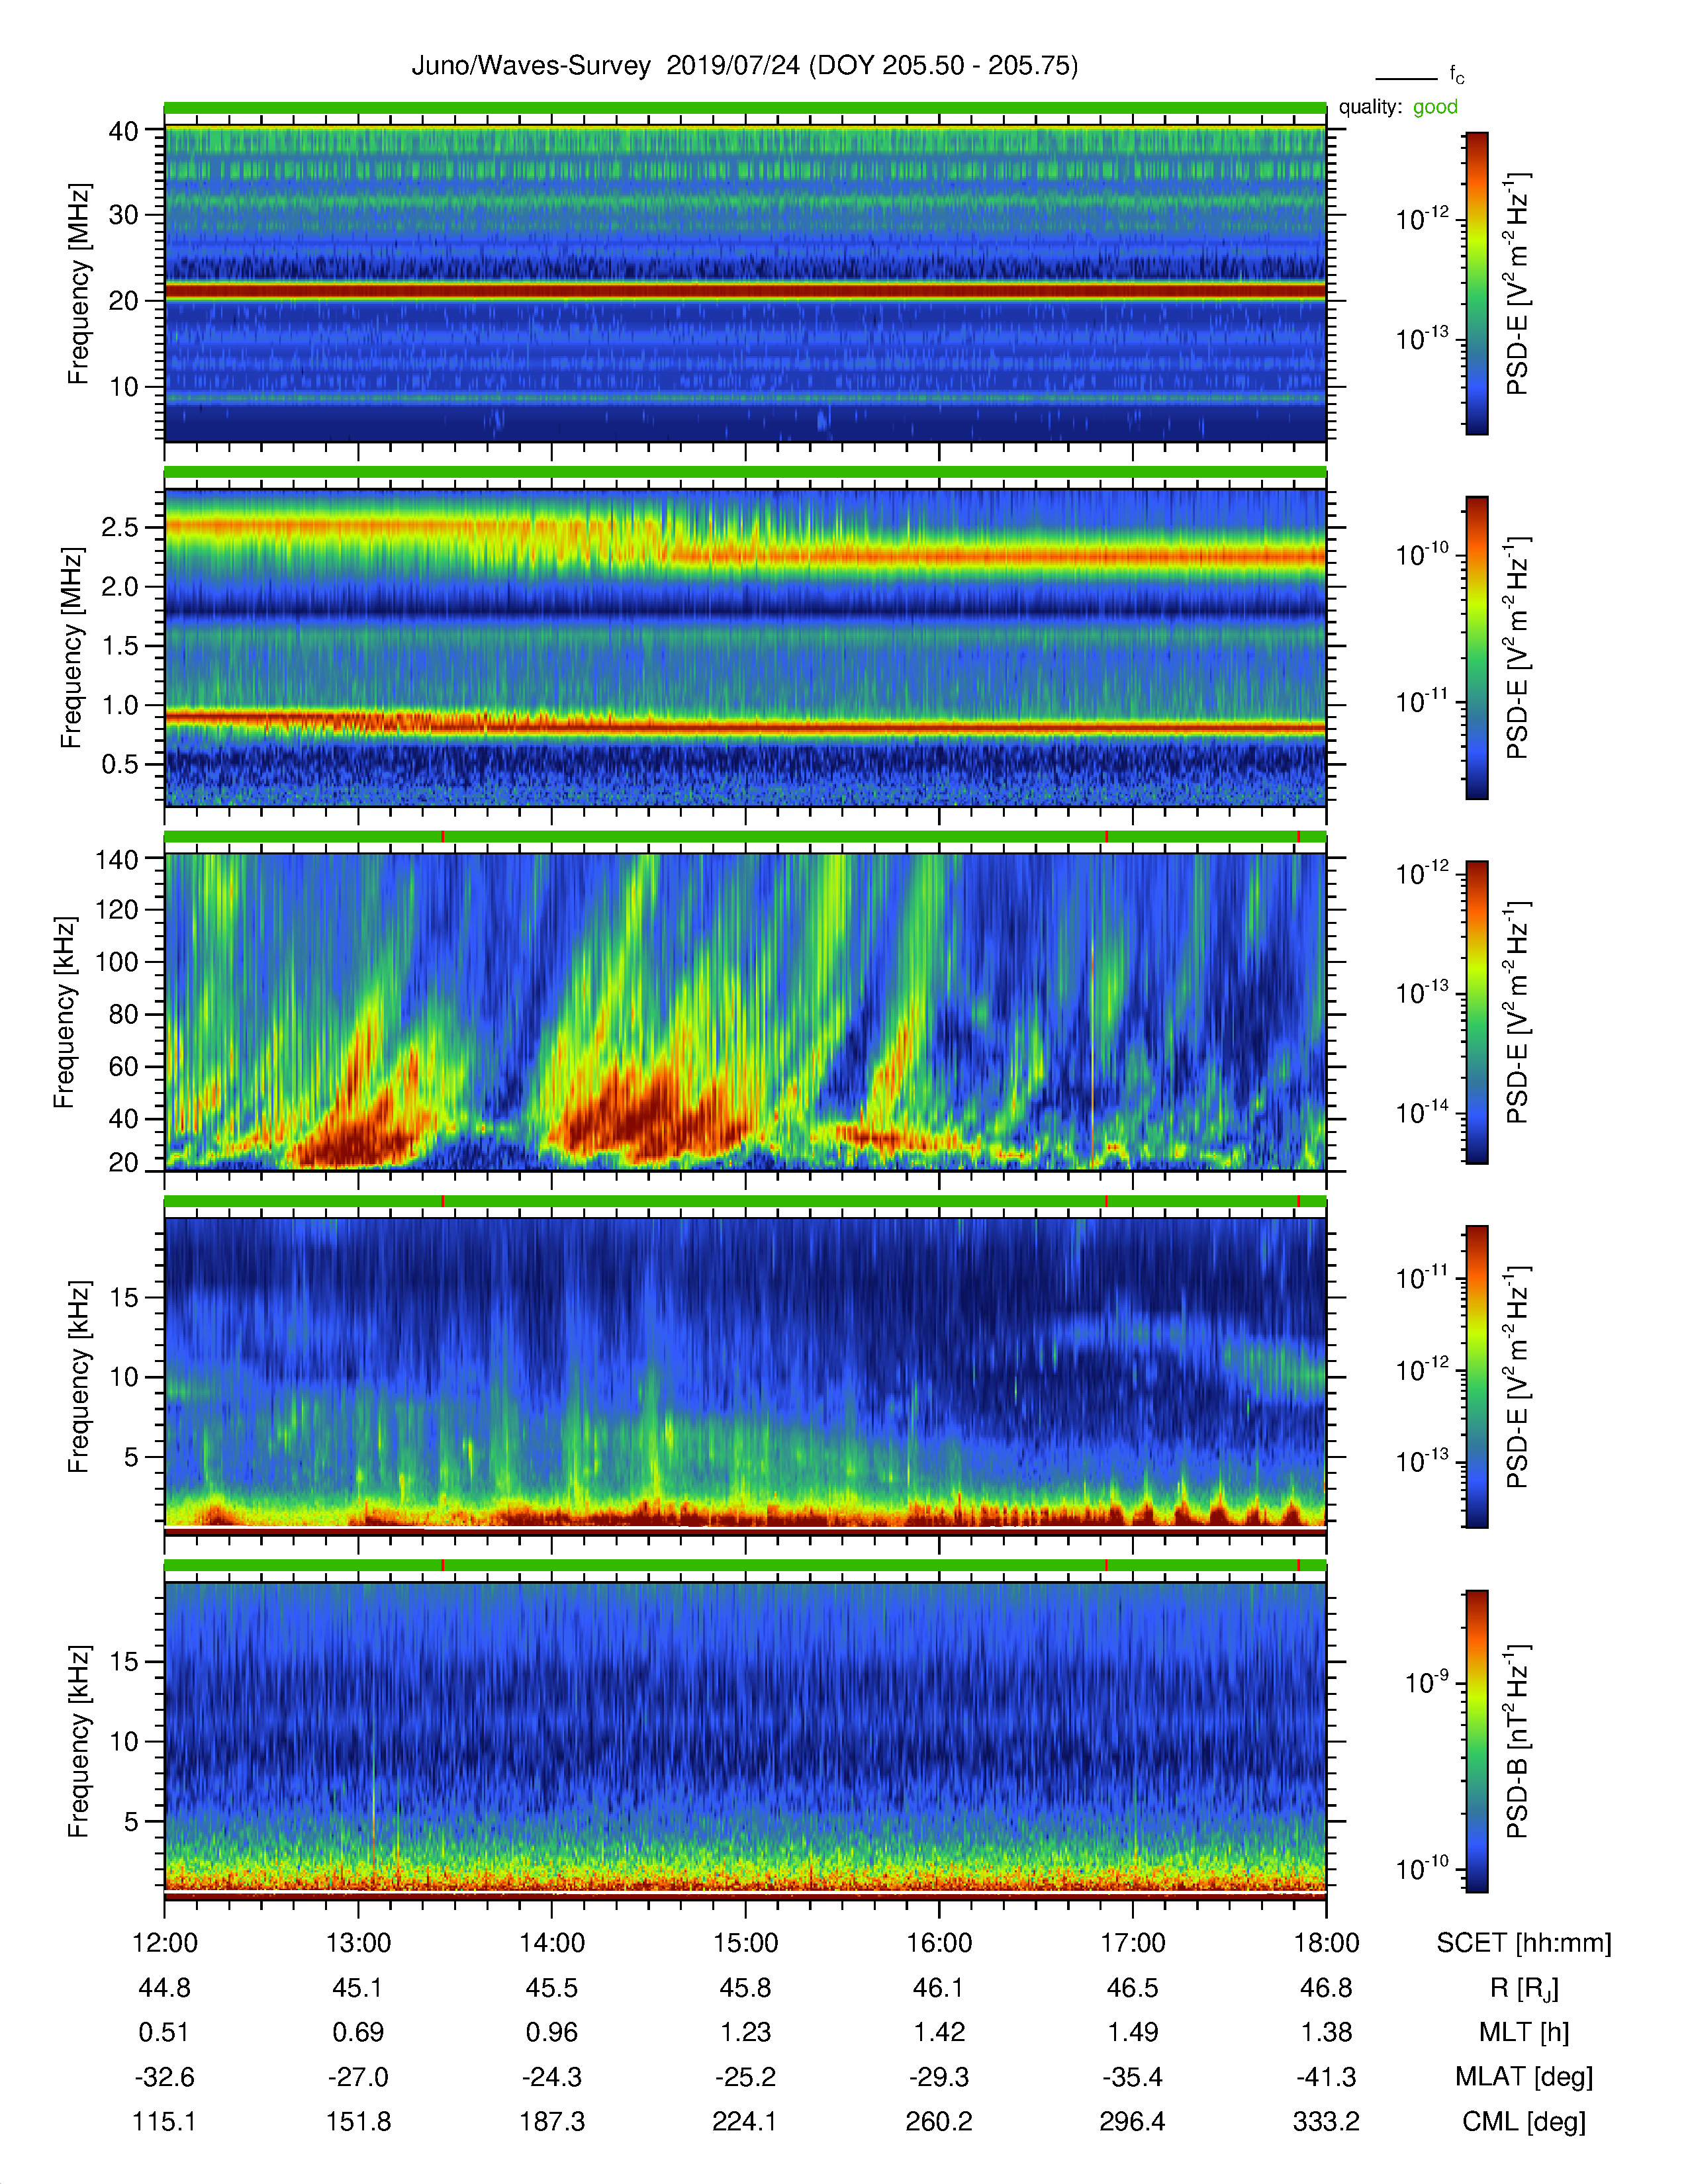This screenshot has width=1688, height=2184.
Task: Click the MLT value 1.49
Action: pos(1133,2032)
